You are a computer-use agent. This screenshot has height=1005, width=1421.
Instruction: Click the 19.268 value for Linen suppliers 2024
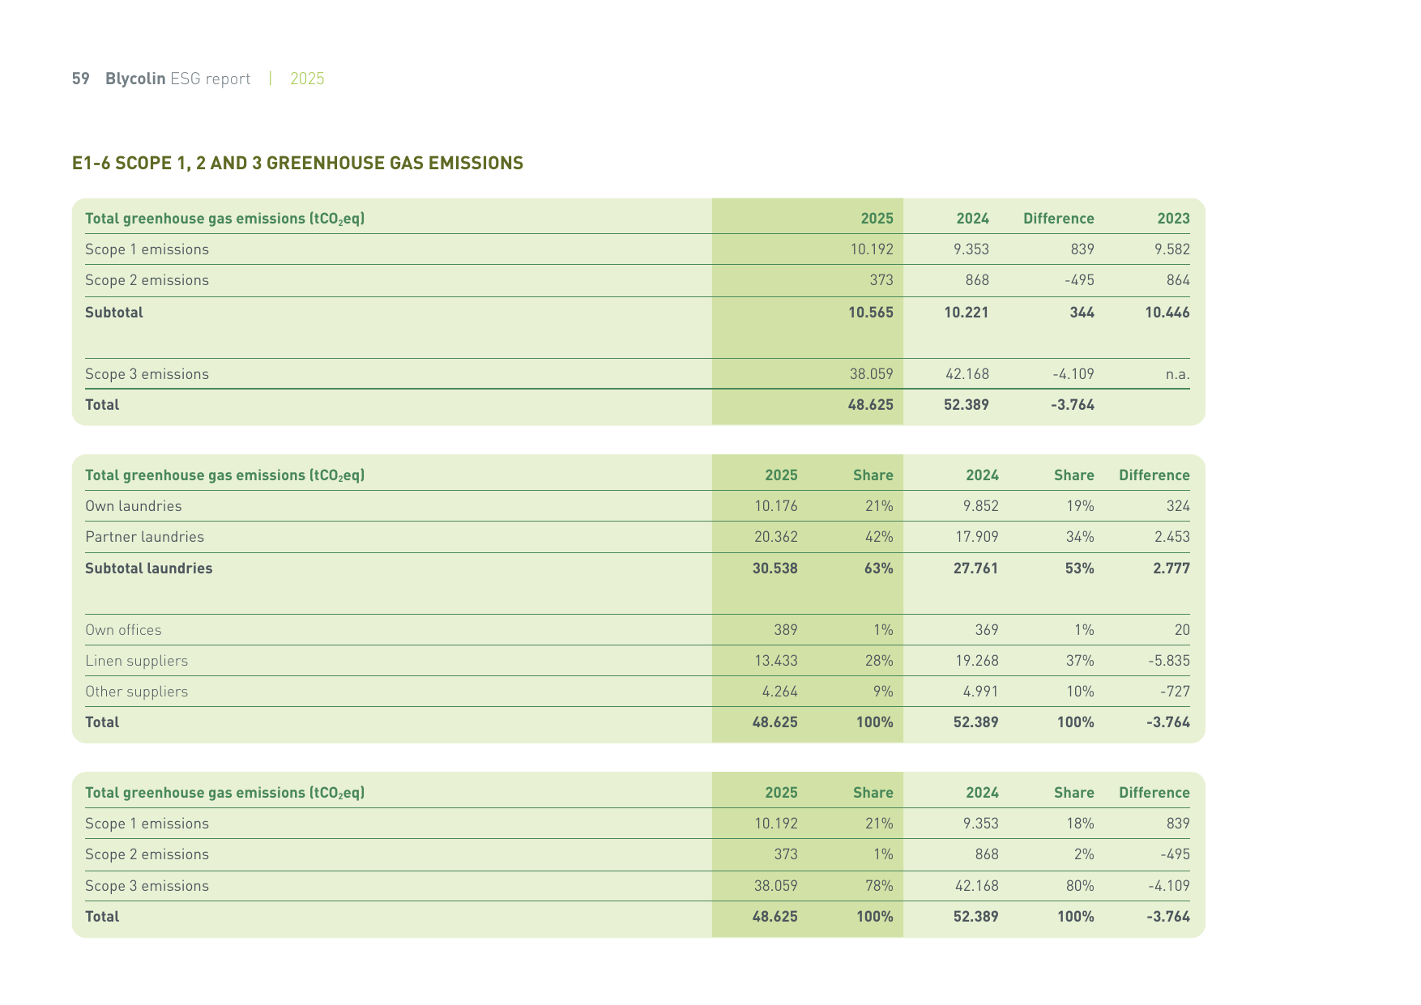point(976,661)
